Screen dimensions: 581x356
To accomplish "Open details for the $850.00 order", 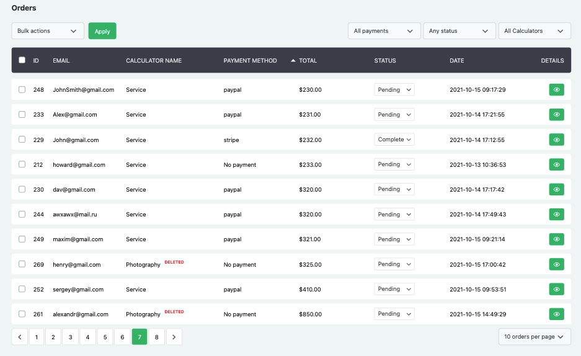I will [556, 314].
